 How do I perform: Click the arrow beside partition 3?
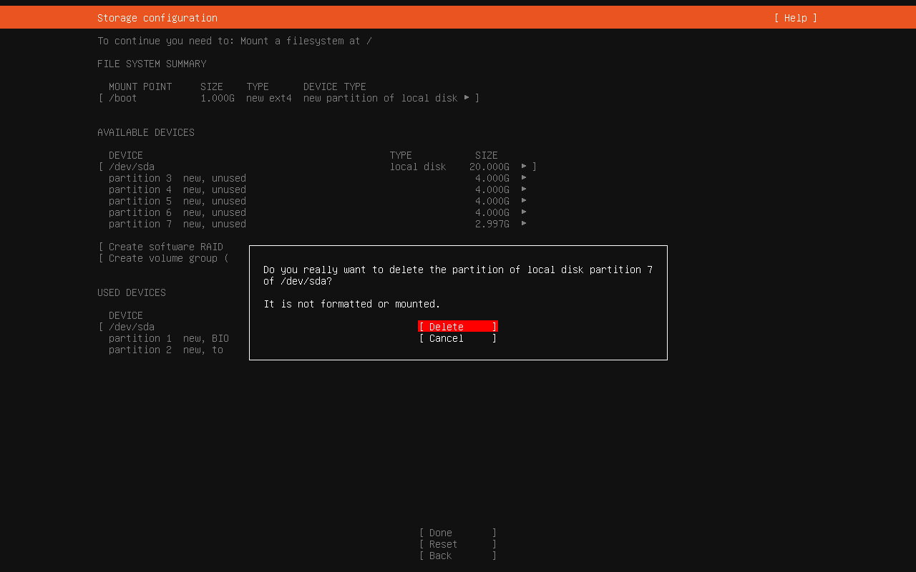point(524,178)
